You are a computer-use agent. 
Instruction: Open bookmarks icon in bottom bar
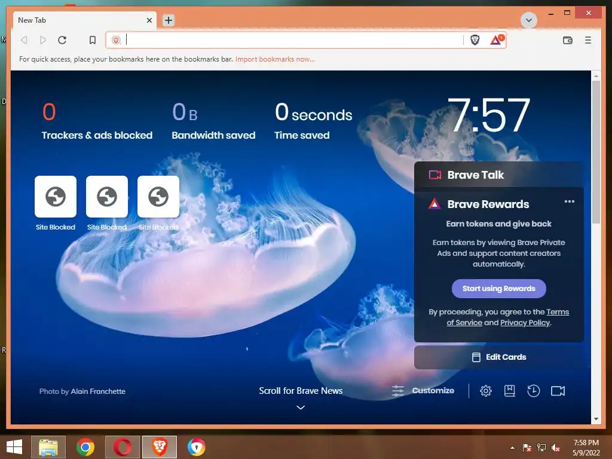tap(509, 391)
